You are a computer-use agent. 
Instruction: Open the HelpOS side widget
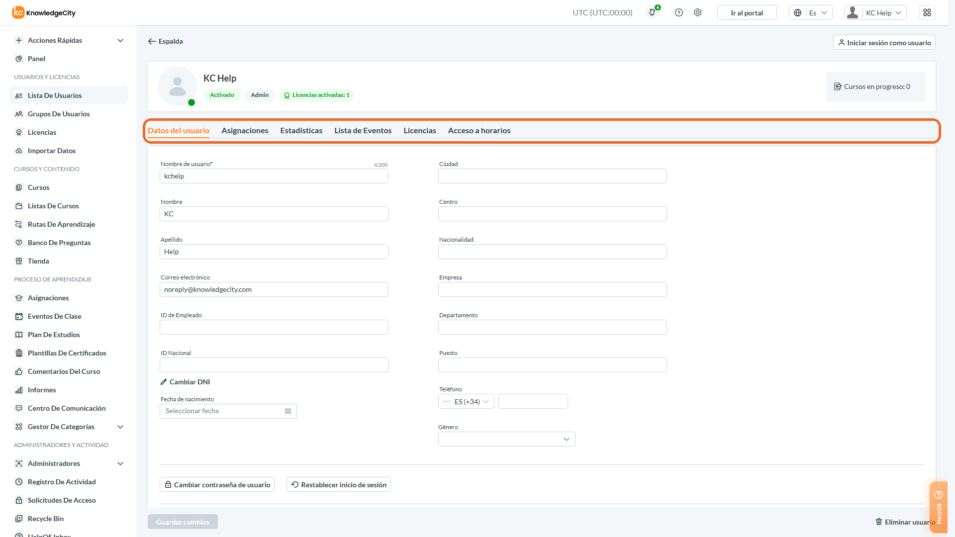click(938, 507)
